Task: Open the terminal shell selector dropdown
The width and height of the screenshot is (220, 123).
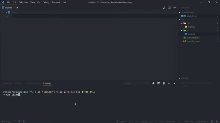Action: click(136, 83)
